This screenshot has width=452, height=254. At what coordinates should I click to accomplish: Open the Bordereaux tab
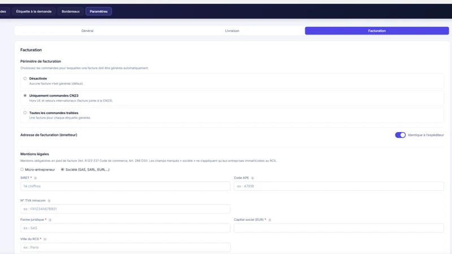click(71, 11)
